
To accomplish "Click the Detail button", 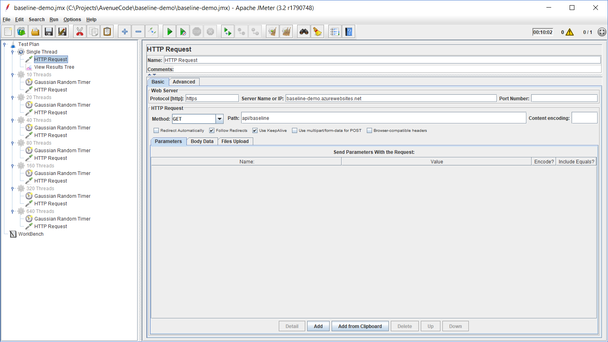I will [x=292, y=326].
